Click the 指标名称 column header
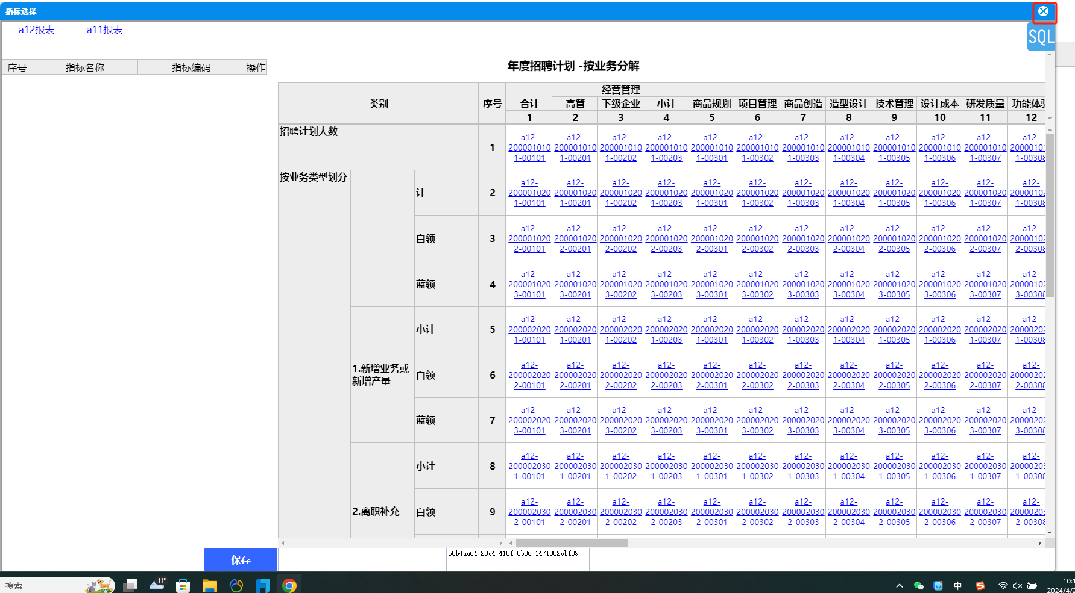 (x=84, y=67)
